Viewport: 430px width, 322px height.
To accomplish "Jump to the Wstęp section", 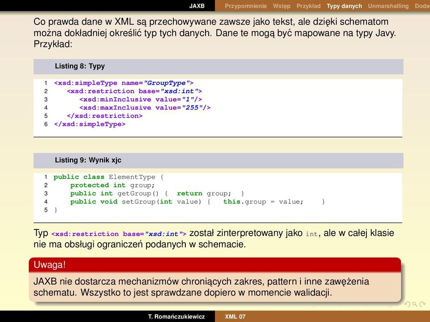I will click(282, 6).
